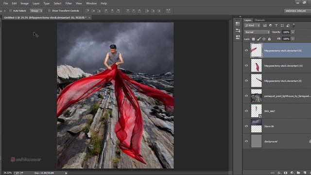Open the Move tool preset picker arrow
The height and width of the screenshot is (175, 311).
[x=4, y=11]
